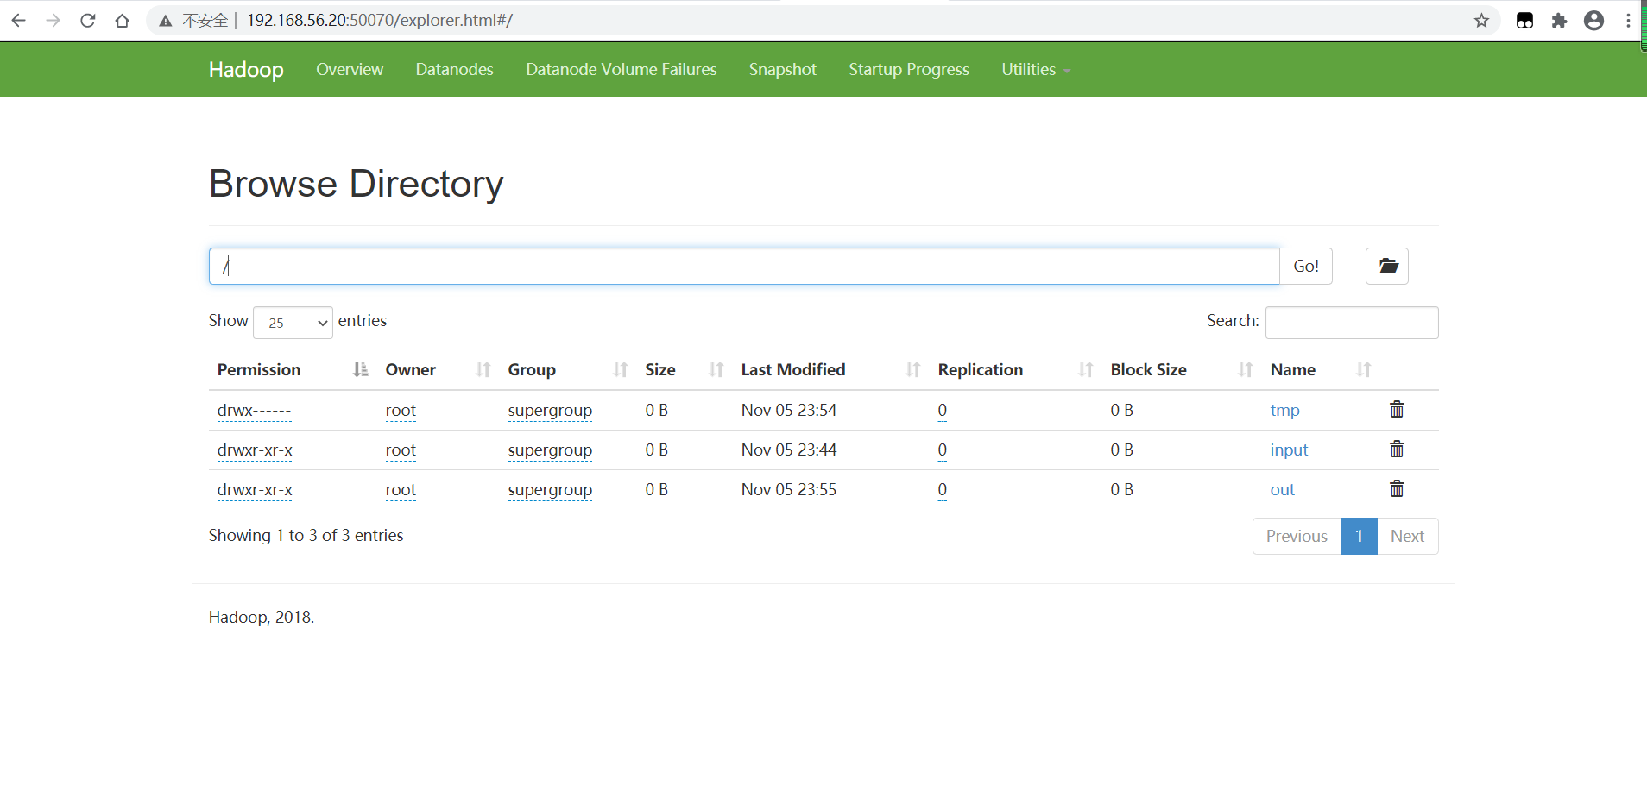1647x786 pixels.
Task: Sort by Last Modified column arrow
Action: tap(912, 369)
